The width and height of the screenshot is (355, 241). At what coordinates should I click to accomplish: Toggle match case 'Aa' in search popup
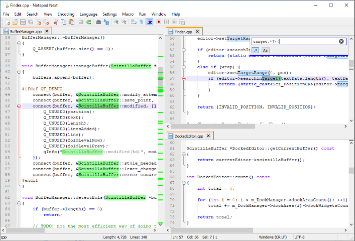(265, 50)
